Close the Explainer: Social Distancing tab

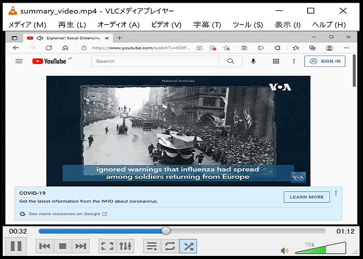[x=107, y=38]
